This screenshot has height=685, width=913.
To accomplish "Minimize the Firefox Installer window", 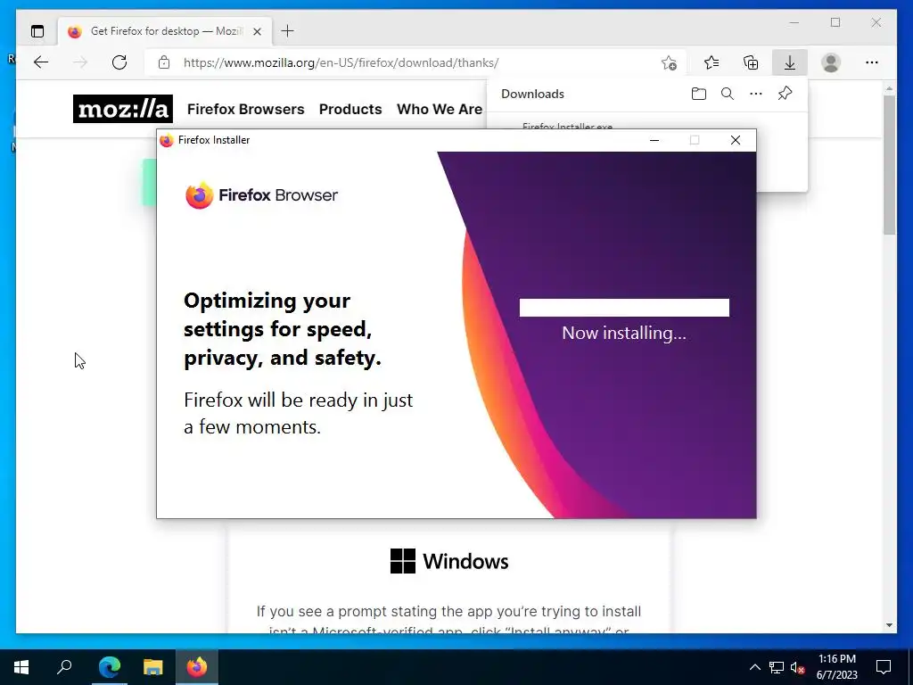I will tap(654, 140).
